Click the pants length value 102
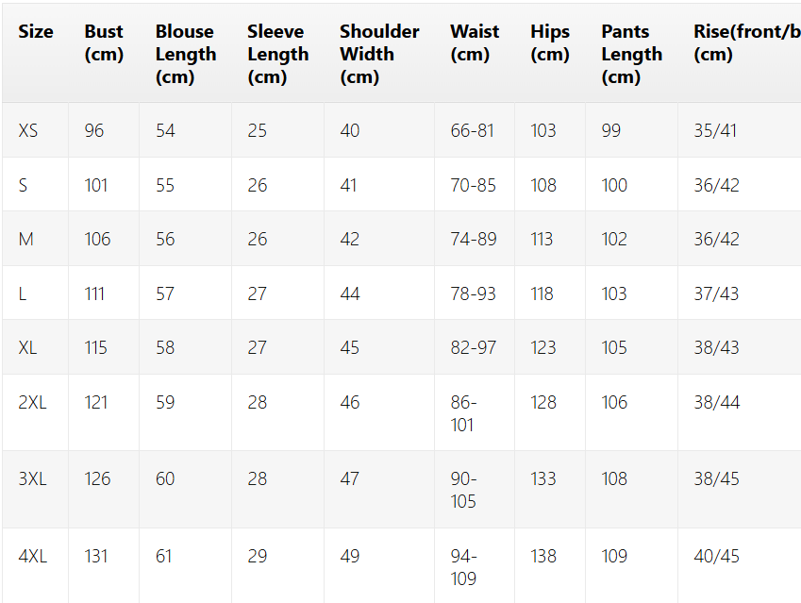The height and width of the screenshot is (603, 801). pyautogui.click(x=614, y=239)
